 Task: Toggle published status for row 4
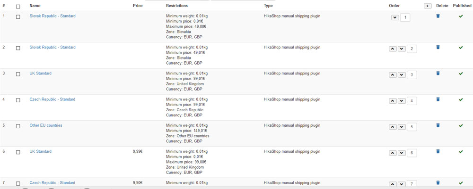pos(461,99)
